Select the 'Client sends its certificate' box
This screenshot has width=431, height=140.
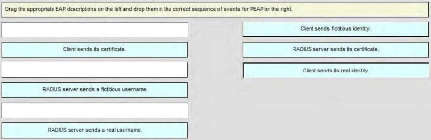[x=95, y=50]
